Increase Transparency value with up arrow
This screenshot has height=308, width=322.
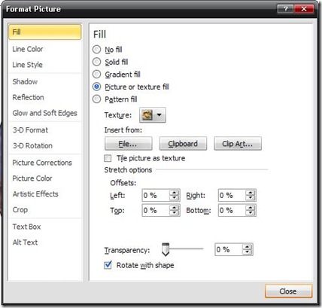(x=248, y=247)
